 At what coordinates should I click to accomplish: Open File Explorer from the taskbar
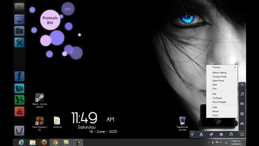[32, 142]
